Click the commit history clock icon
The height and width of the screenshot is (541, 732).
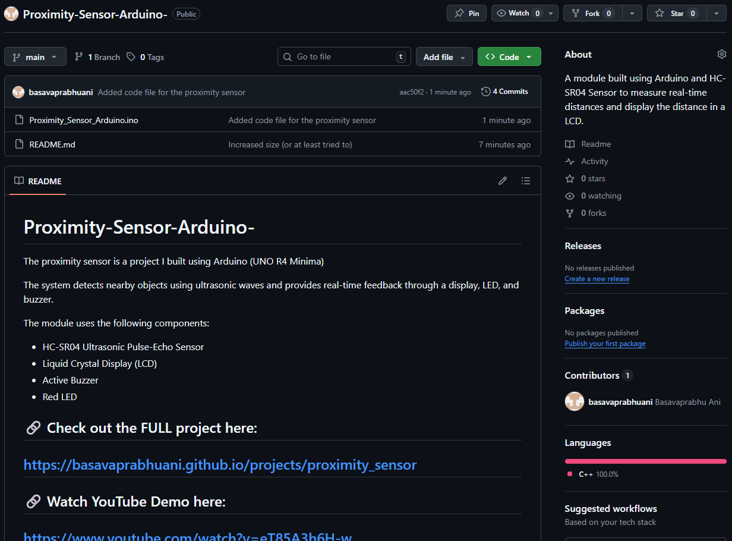click(x=486, y=92)
